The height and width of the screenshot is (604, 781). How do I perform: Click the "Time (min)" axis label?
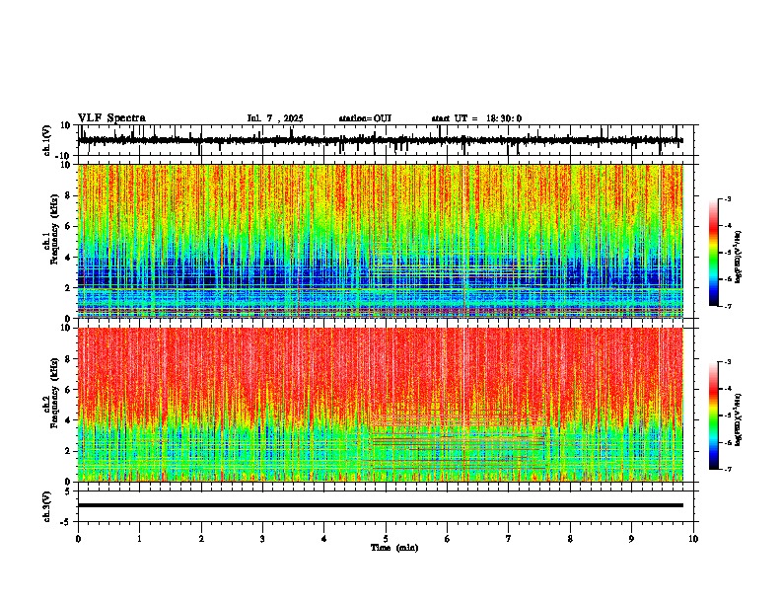point(394,548)
